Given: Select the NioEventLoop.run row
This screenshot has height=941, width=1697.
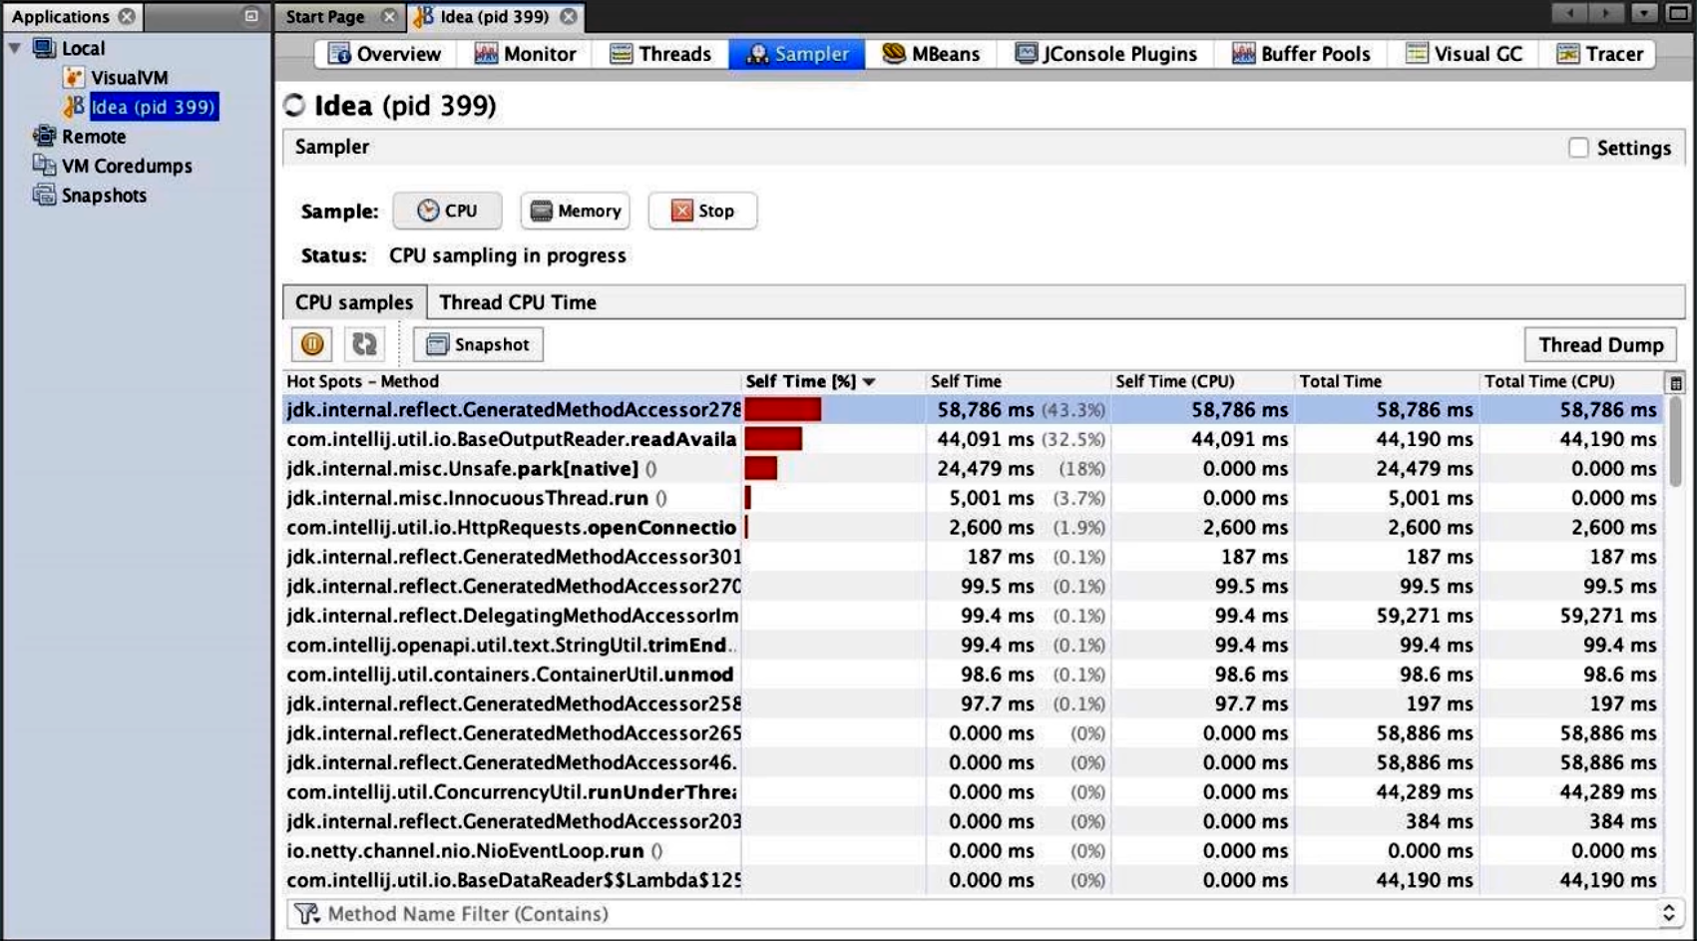Looking at the screenshot, I should tap(973, 851).
